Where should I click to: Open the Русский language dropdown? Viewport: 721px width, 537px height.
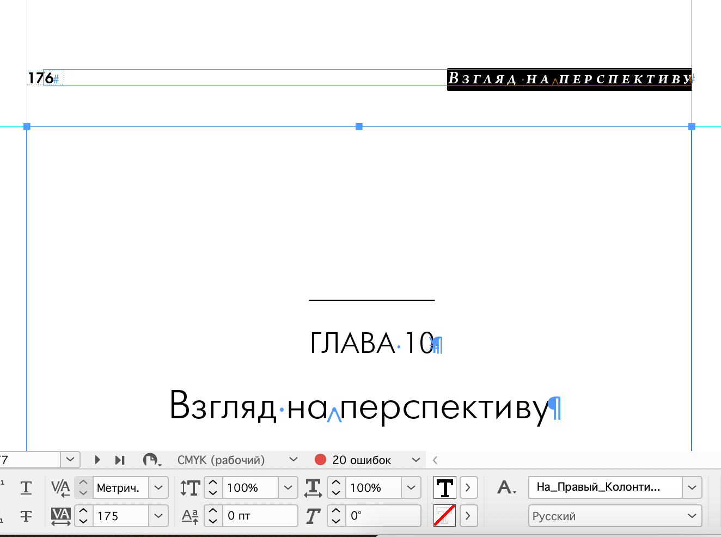(692, 516)
